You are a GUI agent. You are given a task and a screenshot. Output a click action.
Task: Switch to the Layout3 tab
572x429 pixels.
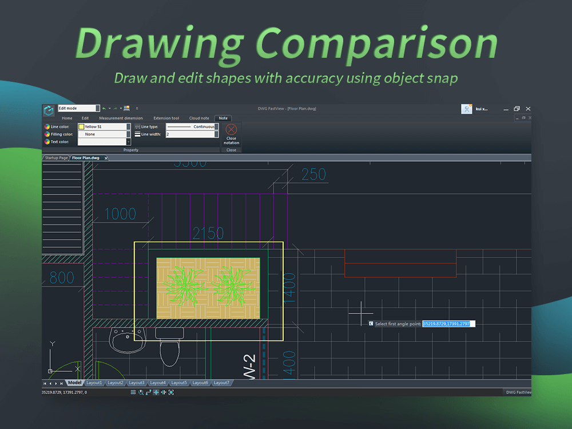pyautogui.click(x=136, y=383)
